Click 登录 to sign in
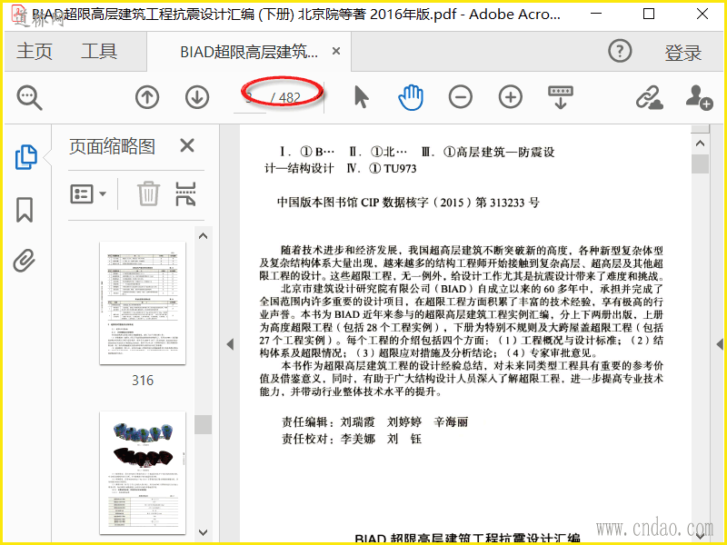This screenshot has width=727, height=545. click(683, 53)
